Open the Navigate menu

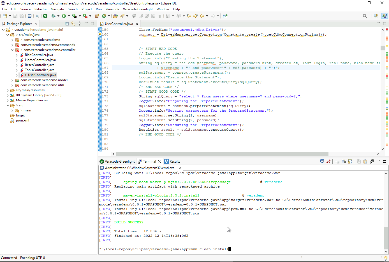pos(57,9)
